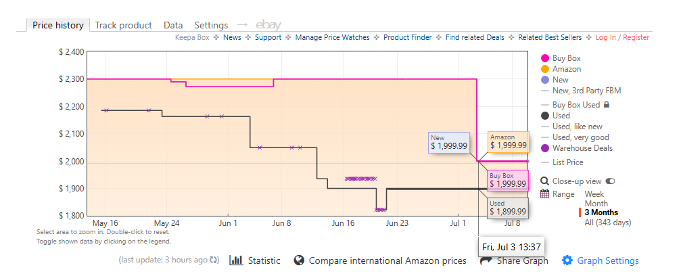Click the Log In / Register link
681x276 pixels.
pos(622,37)
